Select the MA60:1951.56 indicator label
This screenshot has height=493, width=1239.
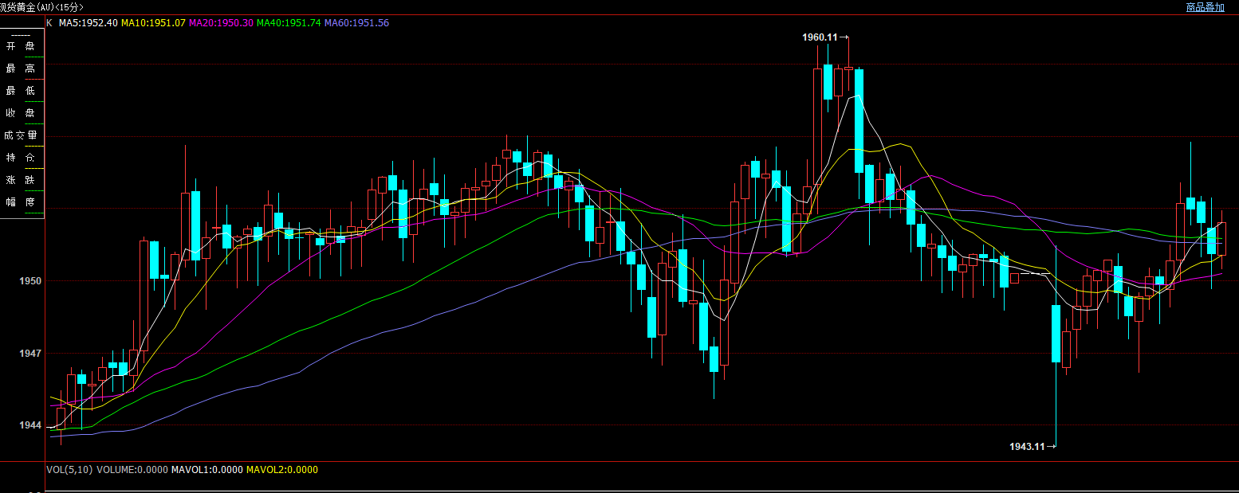tap(356, 23)
